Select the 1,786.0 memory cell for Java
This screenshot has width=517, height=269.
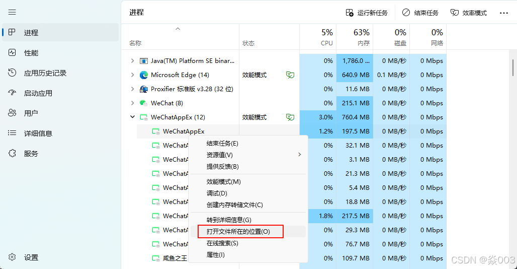click(355, 61)
